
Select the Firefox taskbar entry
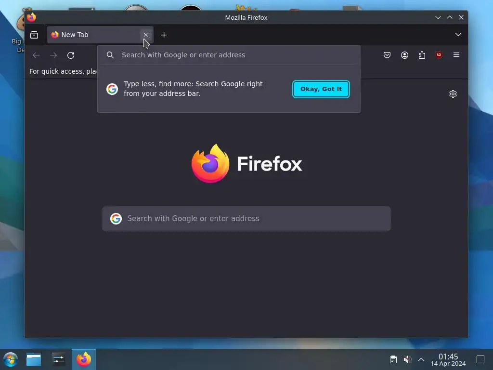pos(84,359)
